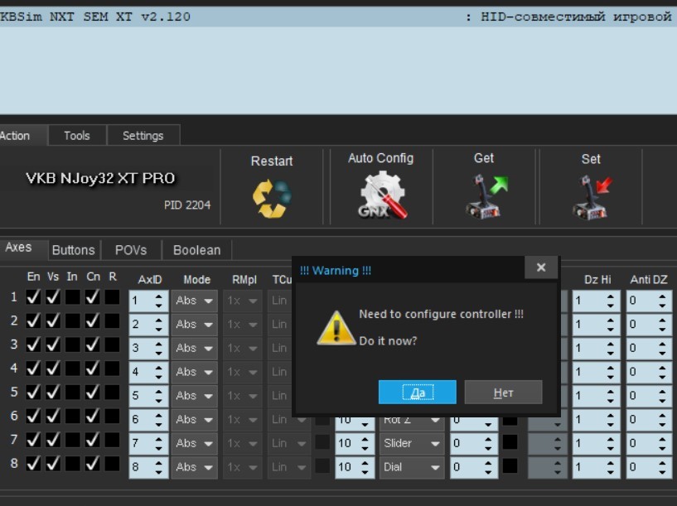Switch to the Buttons tab

click(x=74, y=250)
